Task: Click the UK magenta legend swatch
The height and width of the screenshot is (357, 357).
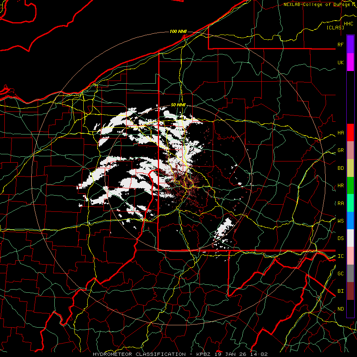Action: [350, 62]
